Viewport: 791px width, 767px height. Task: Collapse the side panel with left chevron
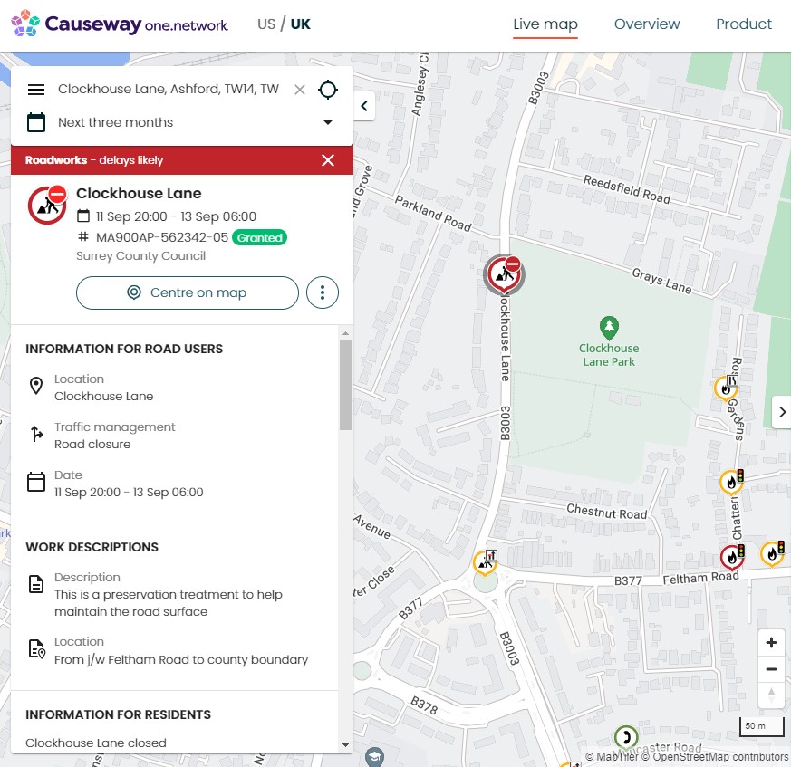point(364,106)
